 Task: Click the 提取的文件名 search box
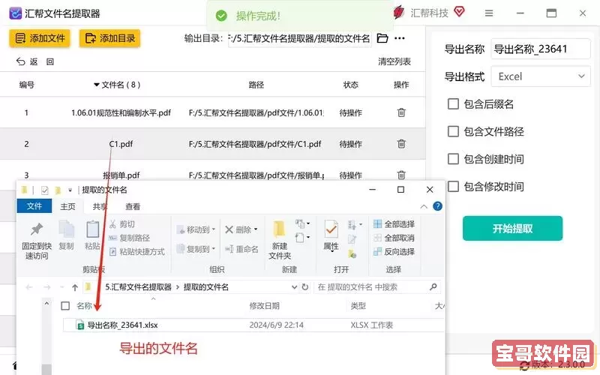coord(377,287)
